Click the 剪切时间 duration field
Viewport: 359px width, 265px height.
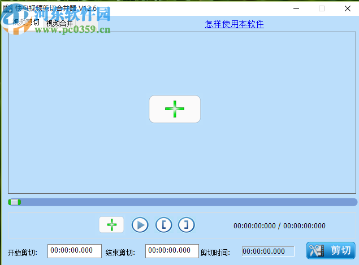[x=268, y=251]
